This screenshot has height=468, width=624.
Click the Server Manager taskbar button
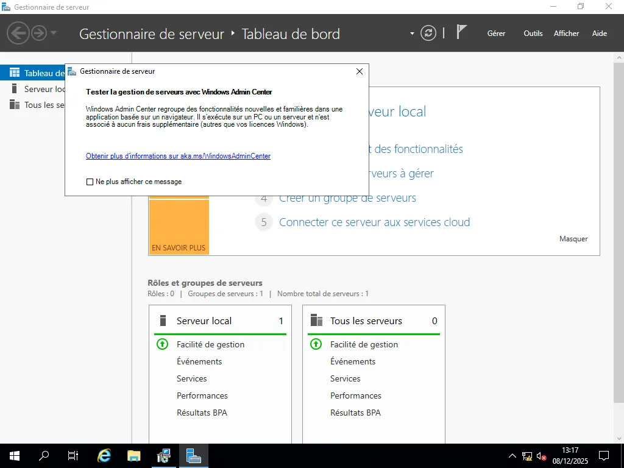(x=193, y=456)
